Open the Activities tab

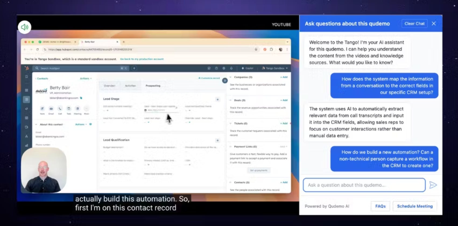131,86
